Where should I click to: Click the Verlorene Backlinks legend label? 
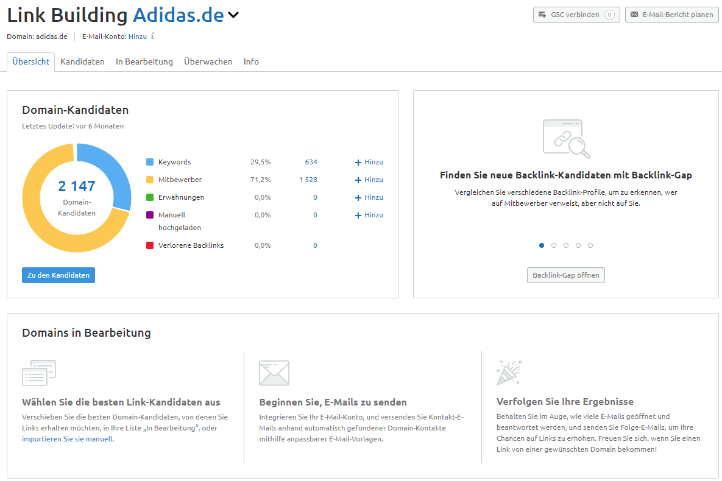coord(191,245)
